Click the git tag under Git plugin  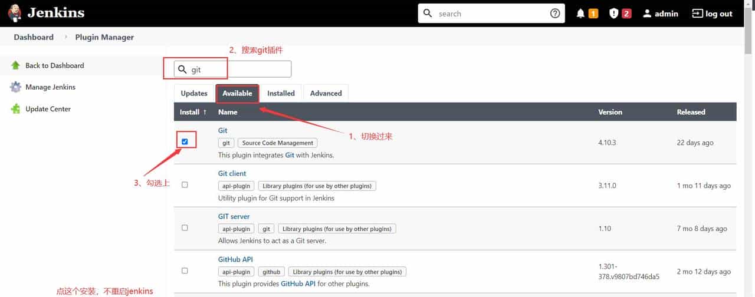(226, 143)
